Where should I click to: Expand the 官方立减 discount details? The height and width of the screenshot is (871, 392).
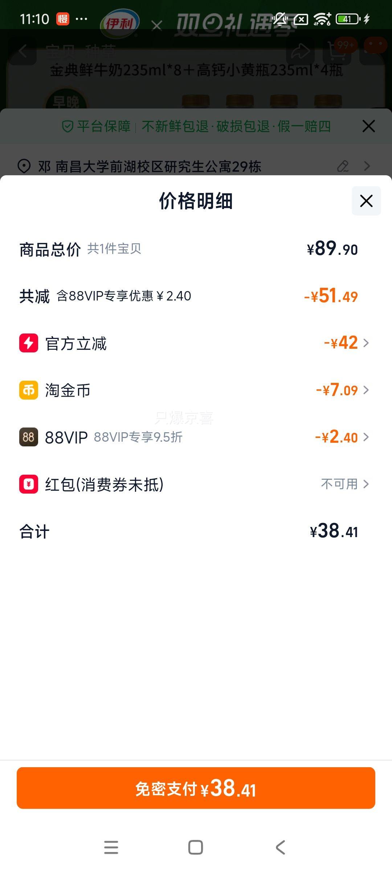(x=346, y=343)
